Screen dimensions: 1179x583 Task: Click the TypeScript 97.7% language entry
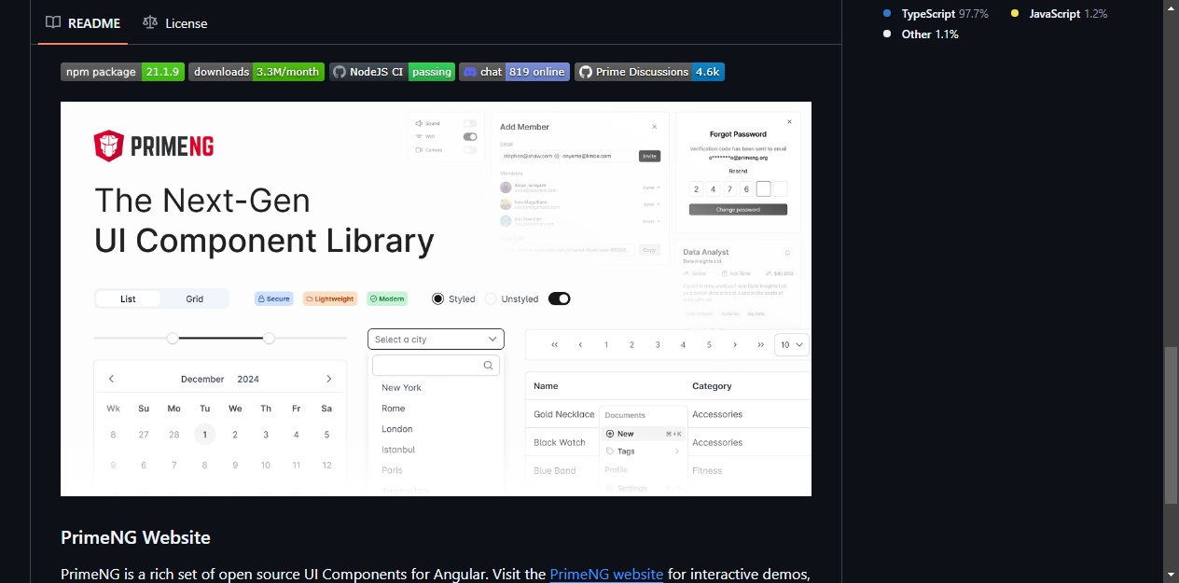point(936,14)
